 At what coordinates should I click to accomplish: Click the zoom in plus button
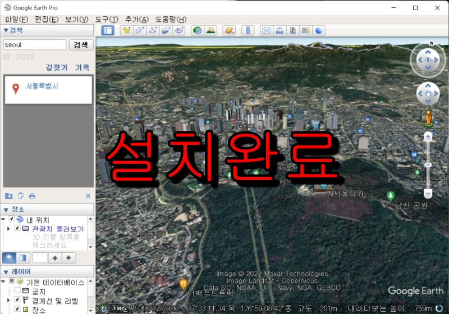pos(428,136)
